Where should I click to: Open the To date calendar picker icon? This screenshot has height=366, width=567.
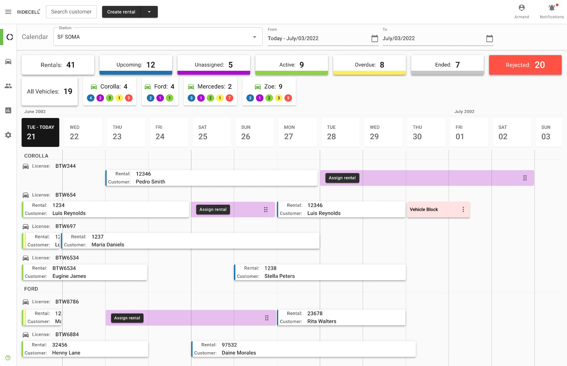point(489,38)
